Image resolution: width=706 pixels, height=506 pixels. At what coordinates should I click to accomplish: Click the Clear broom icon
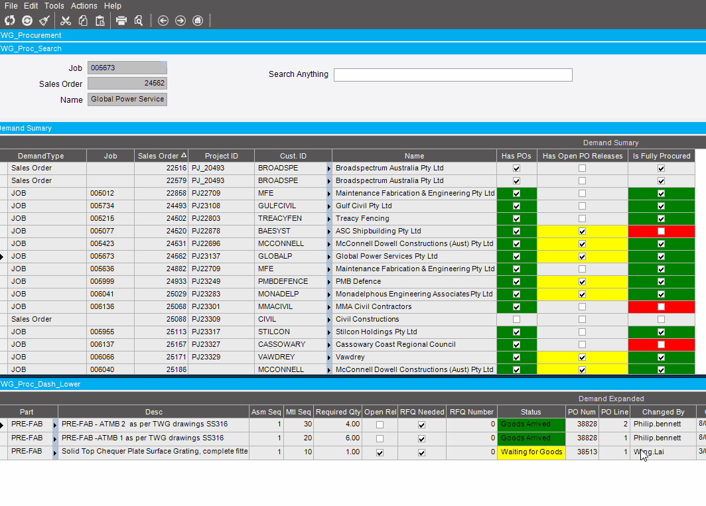[44, 21]
